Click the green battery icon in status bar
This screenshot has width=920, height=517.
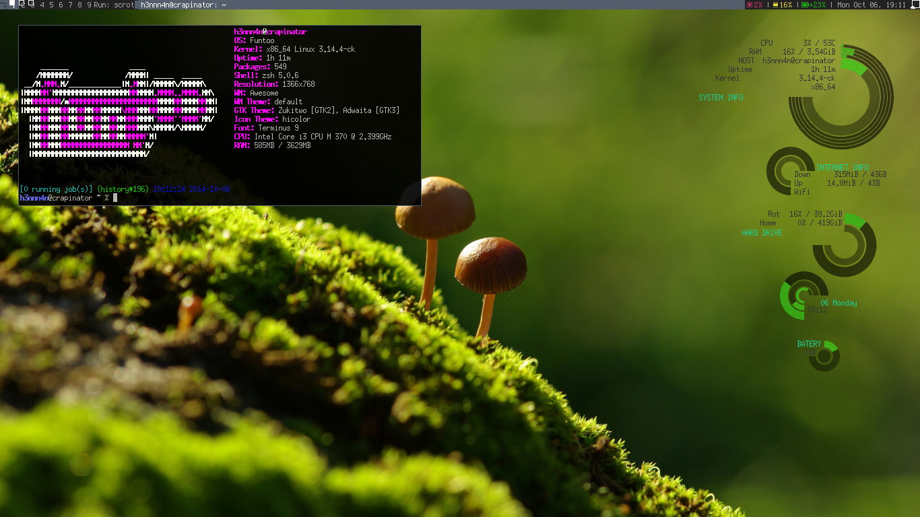(x=805, y=5)
